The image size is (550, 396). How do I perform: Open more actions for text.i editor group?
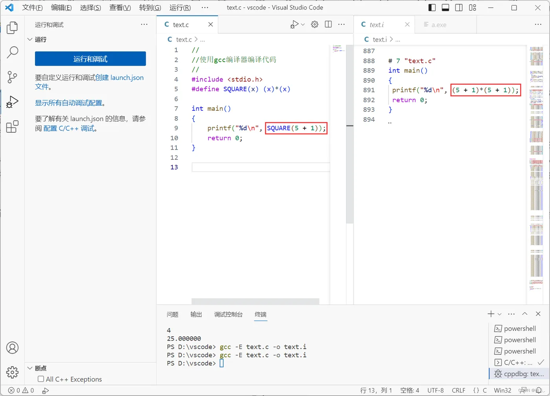coord(538,24)
